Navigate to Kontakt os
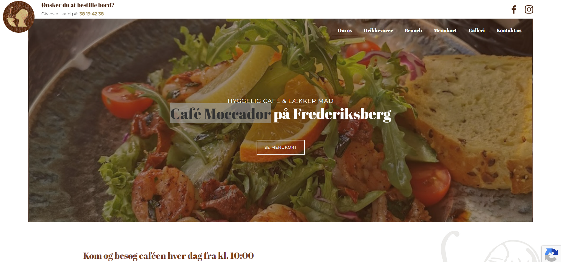561x262 pixels. click(509, 30)
